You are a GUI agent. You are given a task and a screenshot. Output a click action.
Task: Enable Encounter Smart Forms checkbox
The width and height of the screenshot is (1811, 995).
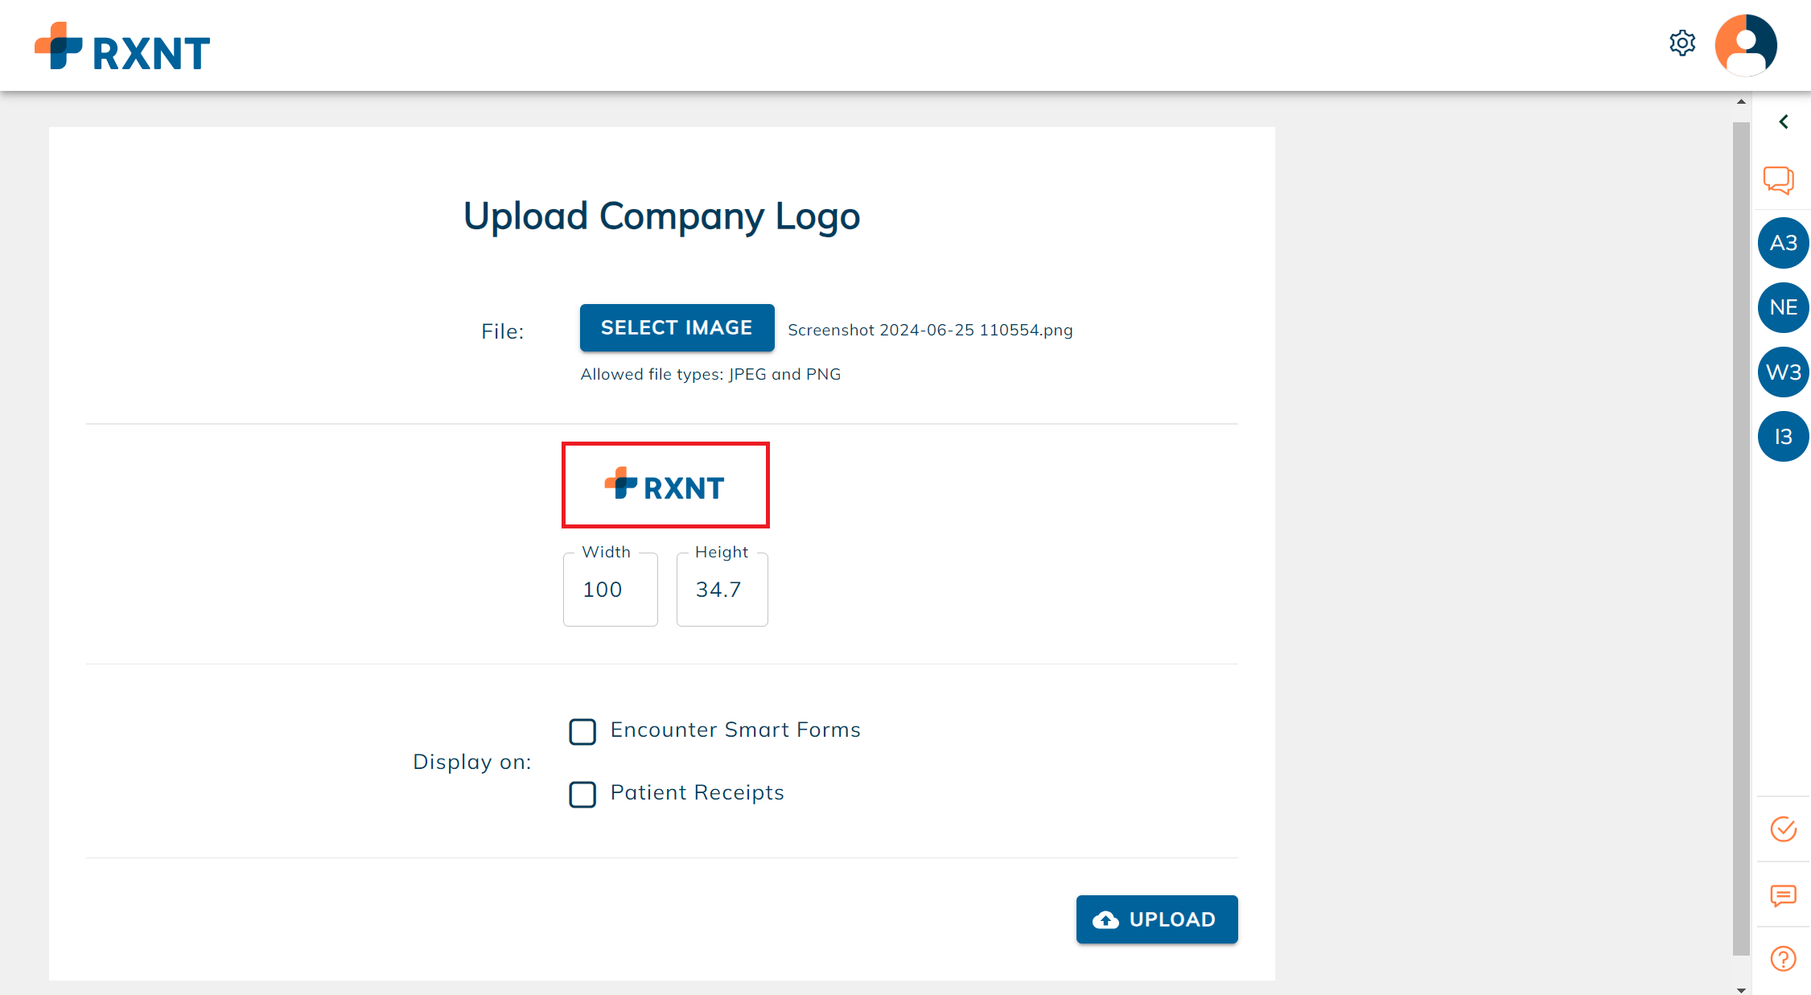582,731
